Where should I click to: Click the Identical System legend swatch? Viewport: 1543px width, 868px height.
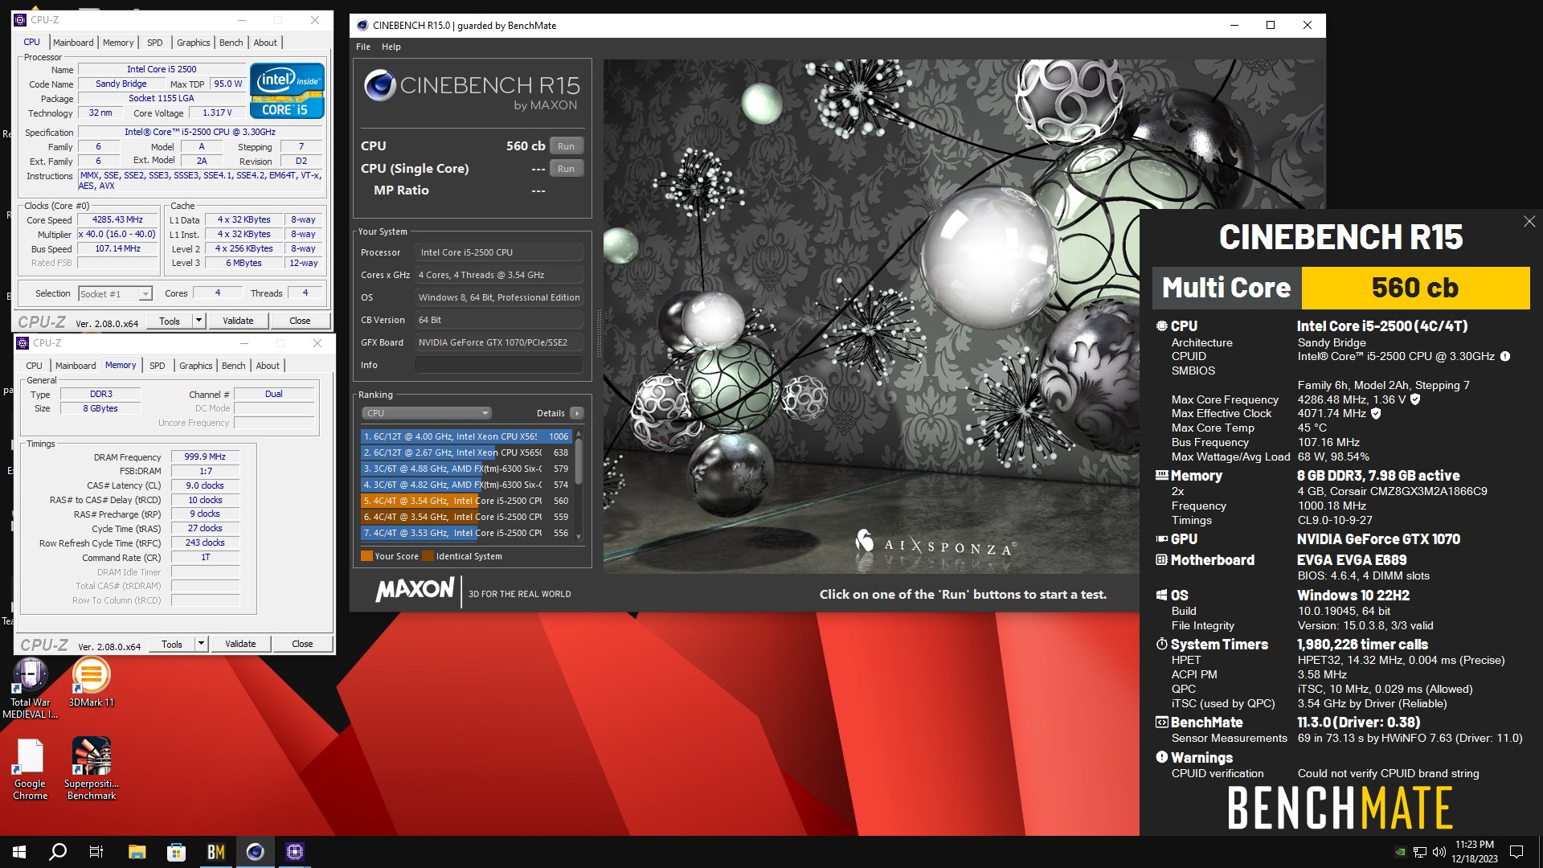(428, 556)
